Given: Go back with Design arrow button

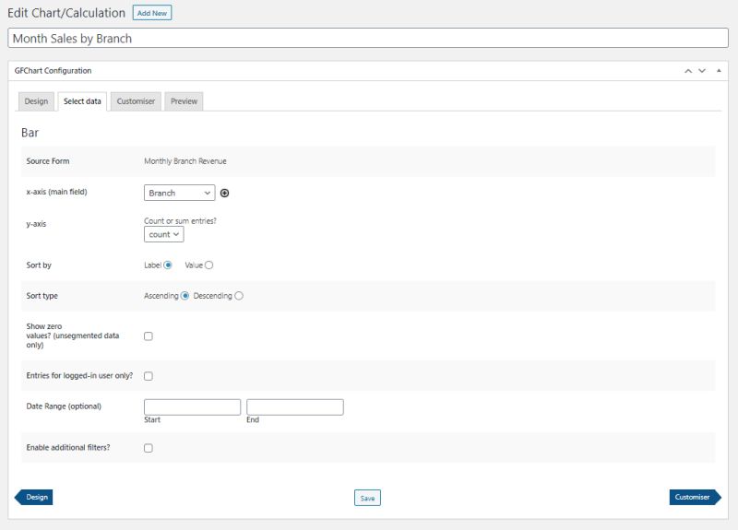Looking at the screenshot, I should point(34,497).
